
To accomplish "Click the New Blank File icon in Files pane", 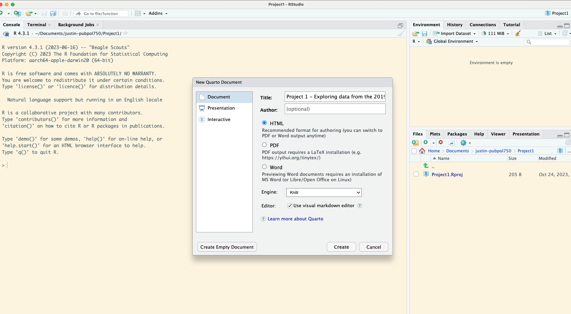I will pyautogui.click(x=425, y=143).
